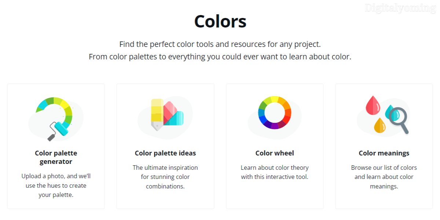Click the yellow-orange droplet icon

379,125
